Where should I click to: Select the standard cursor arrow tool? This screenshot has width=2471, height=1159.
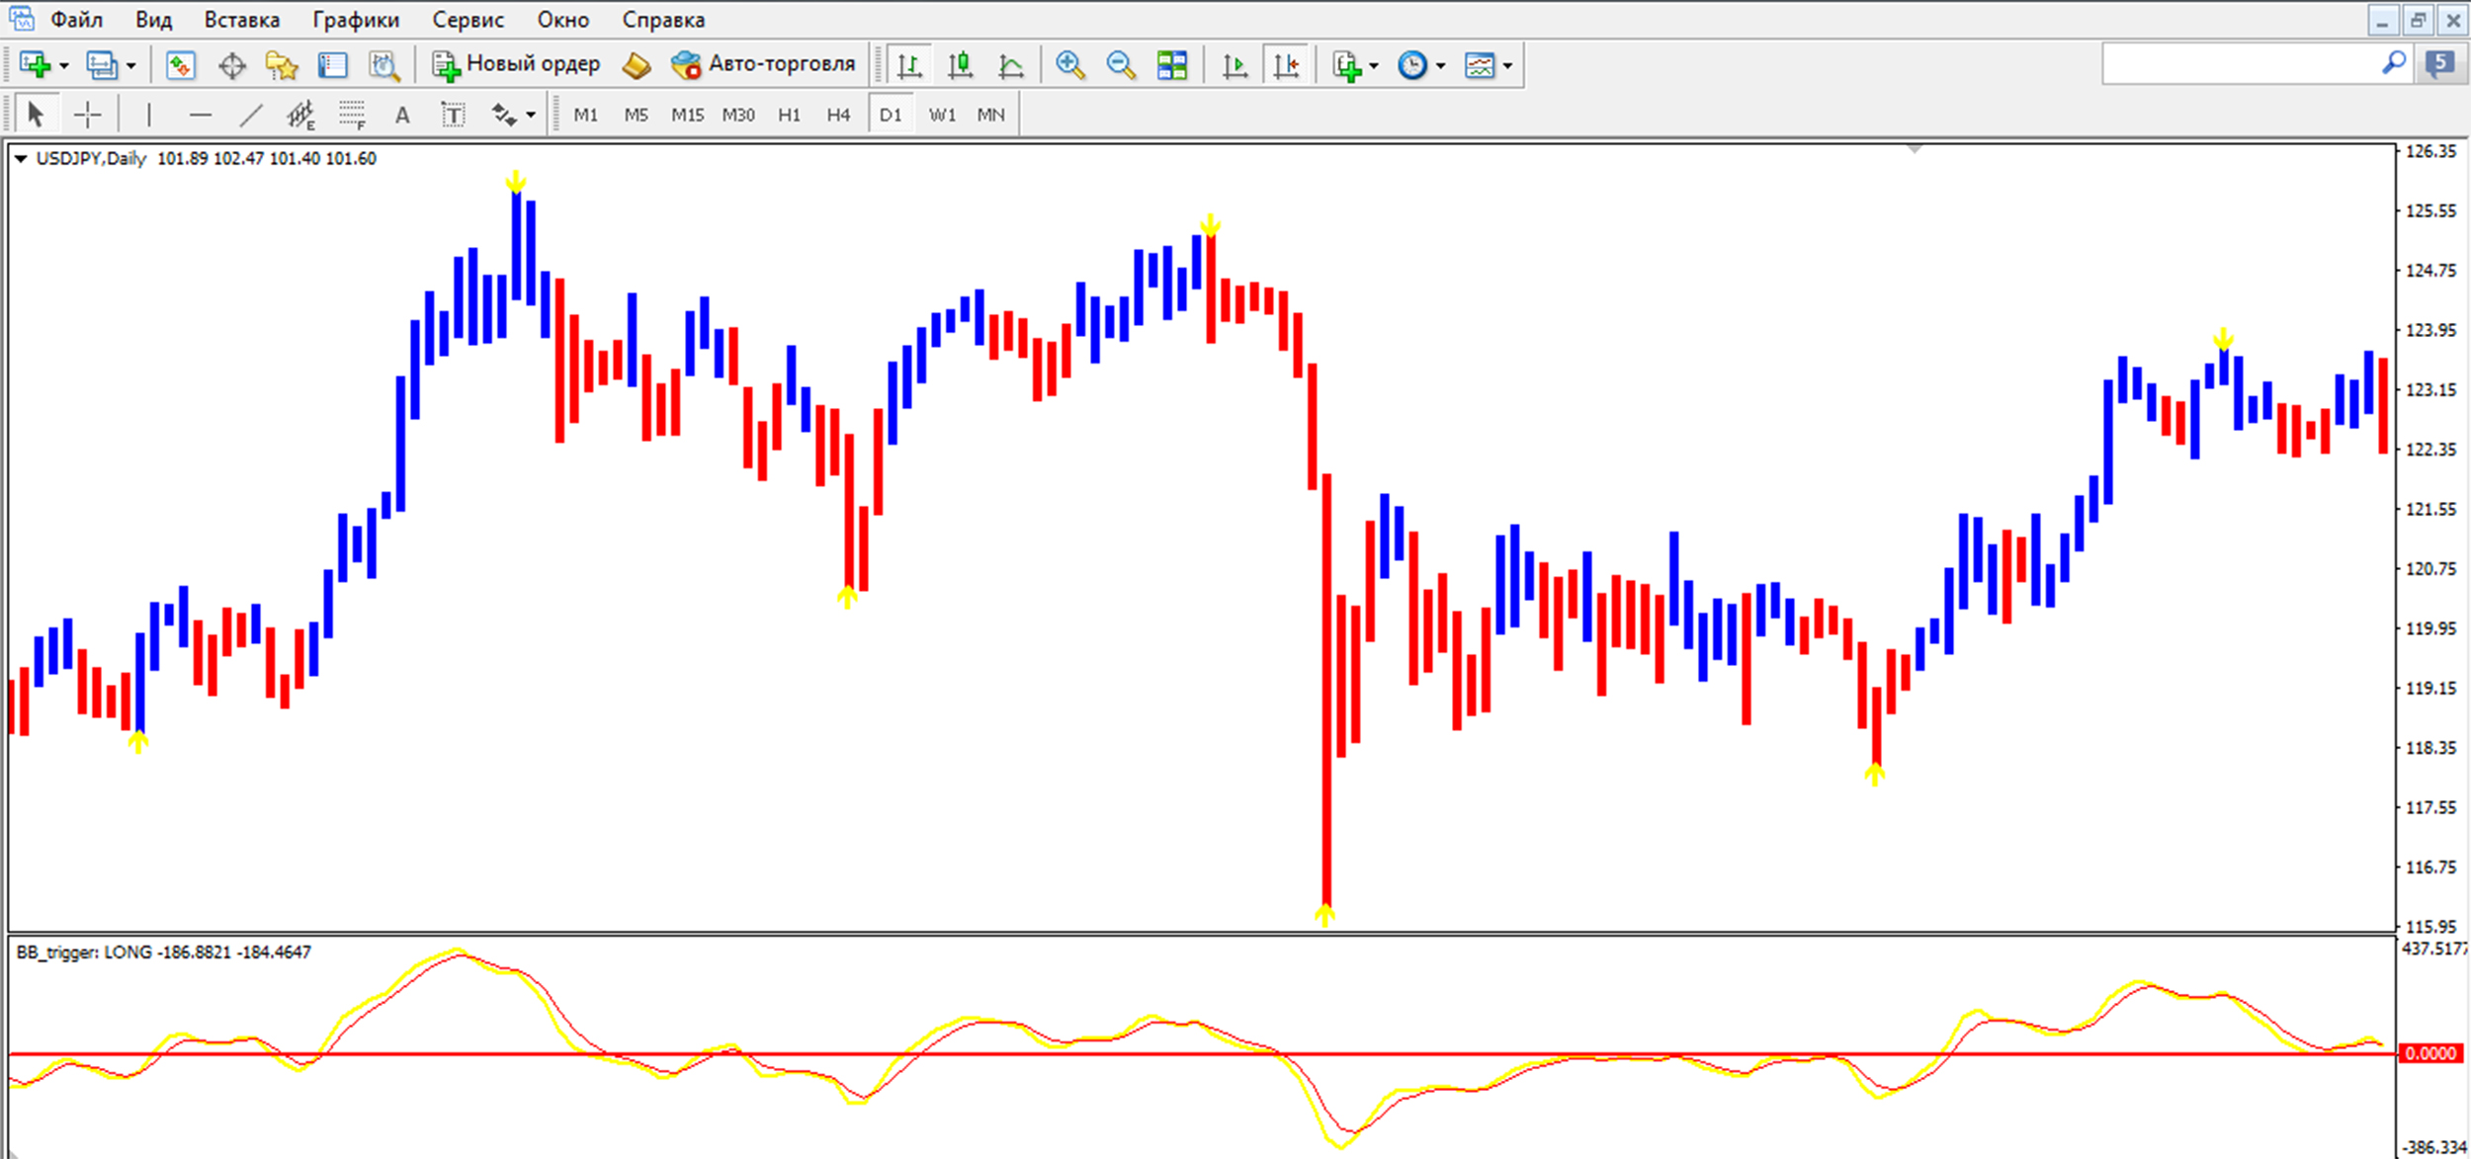[37, 116]
